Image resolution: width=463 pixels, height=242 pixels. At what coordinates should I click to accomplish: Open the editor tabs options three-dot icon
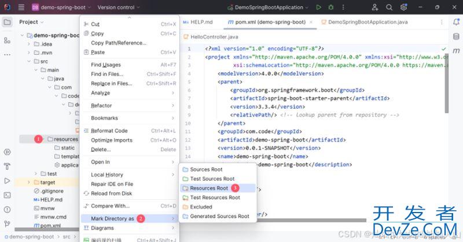tap(442, 22)
